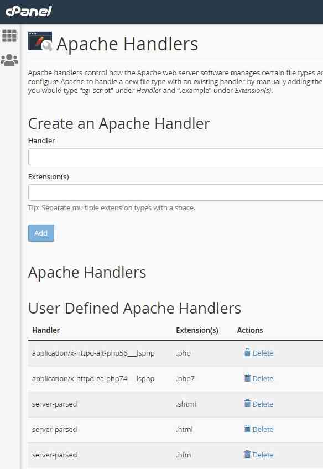323x469 pixels.
Task: Open the cPanel home grid icon
Action: [9, 36]
